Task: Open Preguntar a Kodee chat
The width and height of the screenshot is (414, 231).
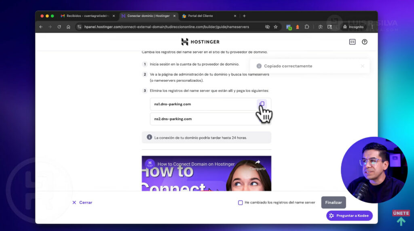Action: click(349, 216)
